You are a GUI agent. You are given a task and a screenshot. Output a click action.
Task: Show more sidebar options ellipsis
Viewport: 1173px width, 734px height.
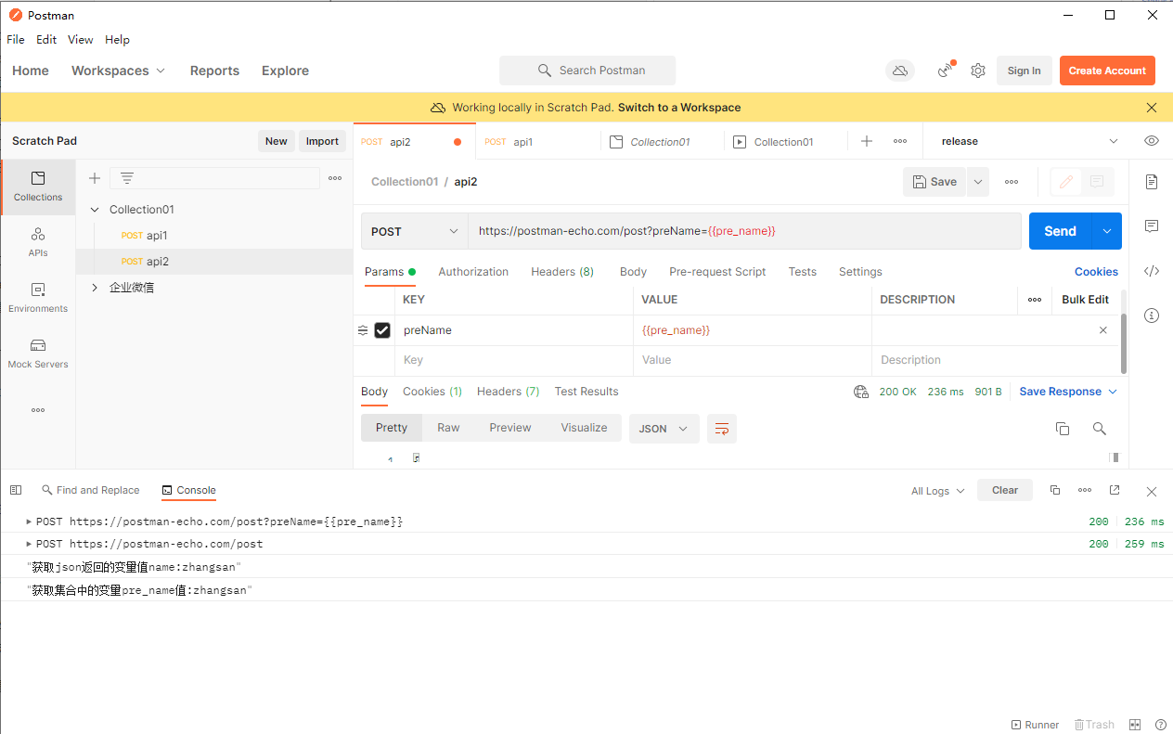point(38,410)
